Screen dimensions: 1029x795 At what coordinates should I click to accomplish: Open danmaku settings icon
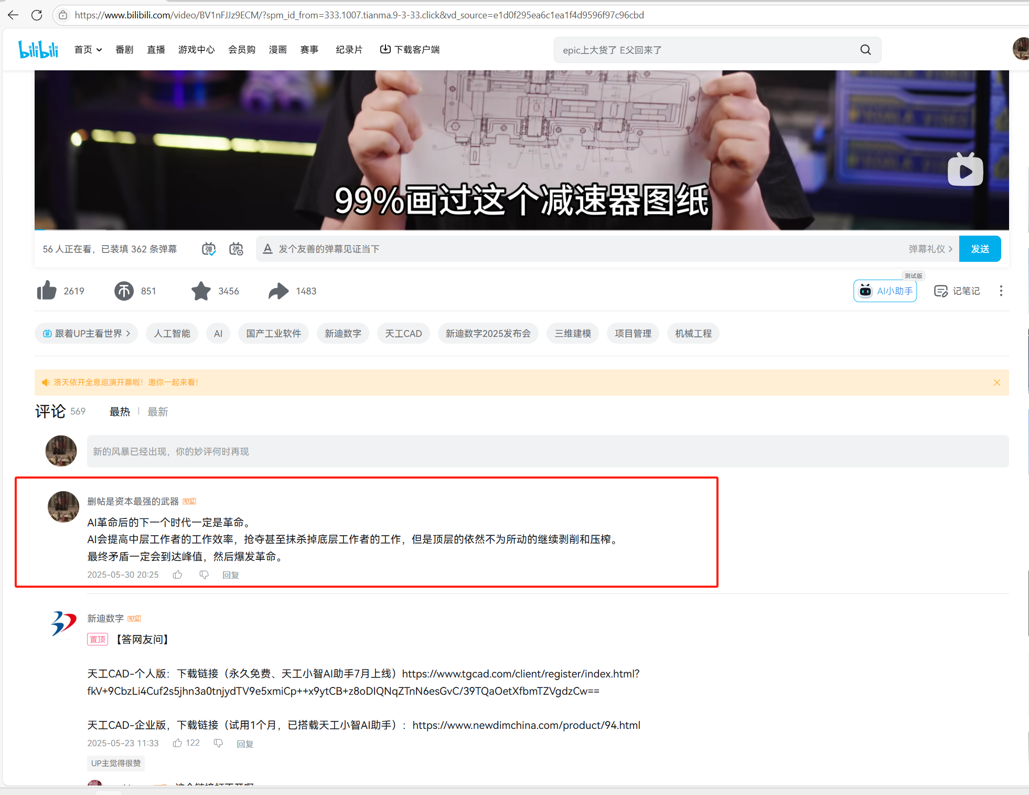[236, 249]
